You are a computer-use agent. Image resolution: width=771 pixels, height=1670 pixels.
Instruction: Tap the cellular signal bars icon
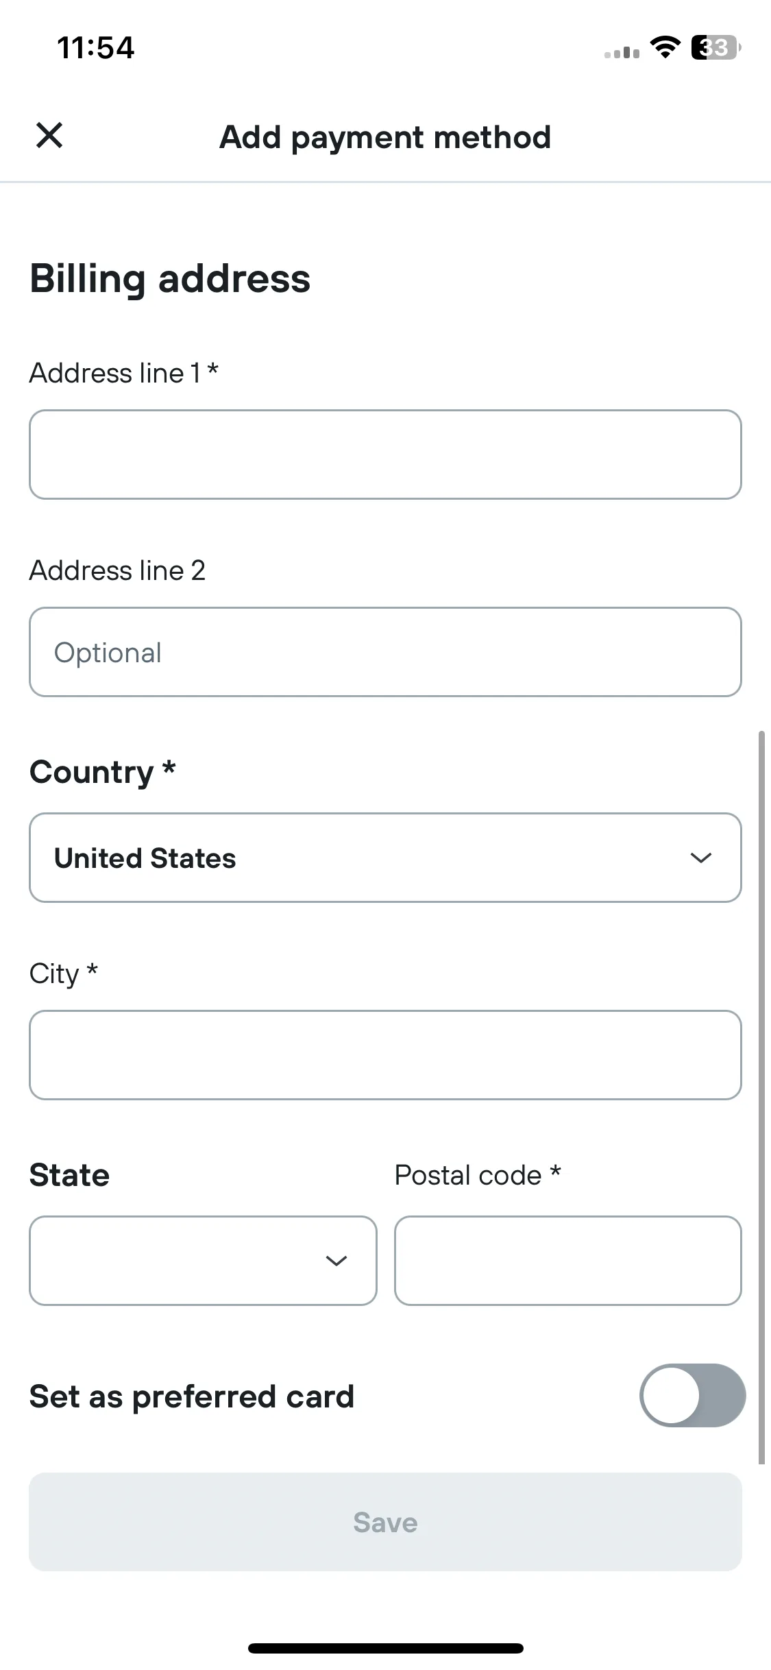(x=622, y=52)
